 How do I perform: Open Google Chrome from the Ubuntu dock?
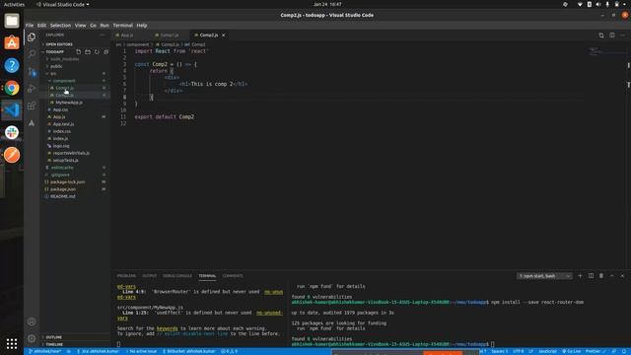point(12,88)
